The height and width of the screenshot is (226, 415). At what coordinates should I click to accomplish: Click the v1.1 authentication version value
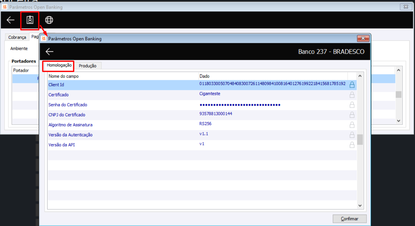[204, 134]
